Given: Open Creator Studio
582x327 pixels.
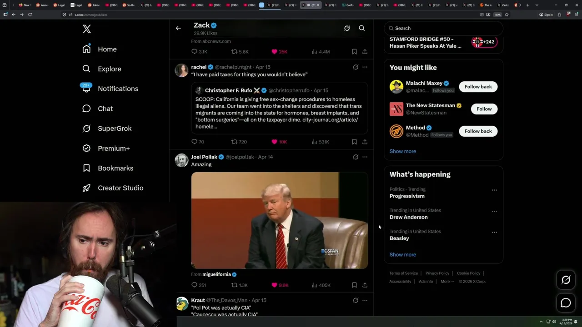Looking at the screenshot, I should 113,188.
